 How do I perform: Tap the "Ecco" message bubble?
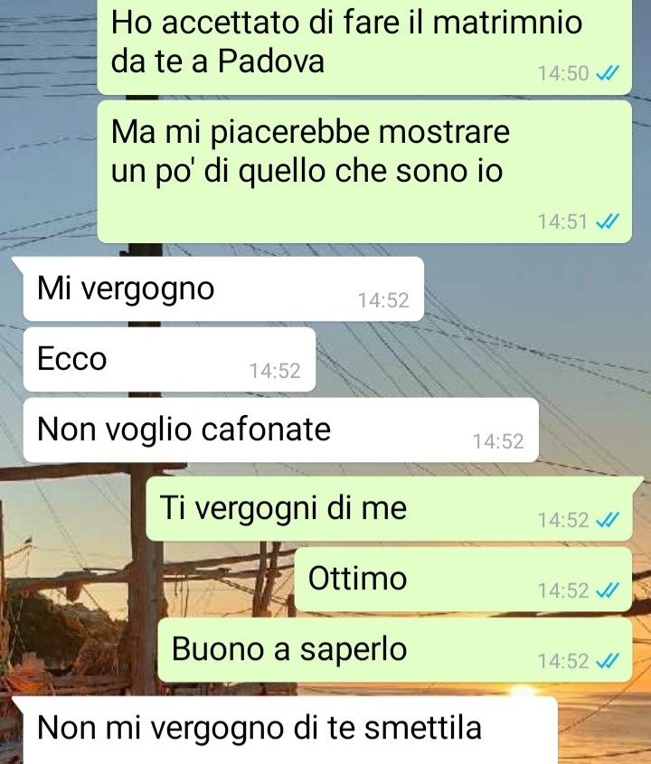(169, 360)
